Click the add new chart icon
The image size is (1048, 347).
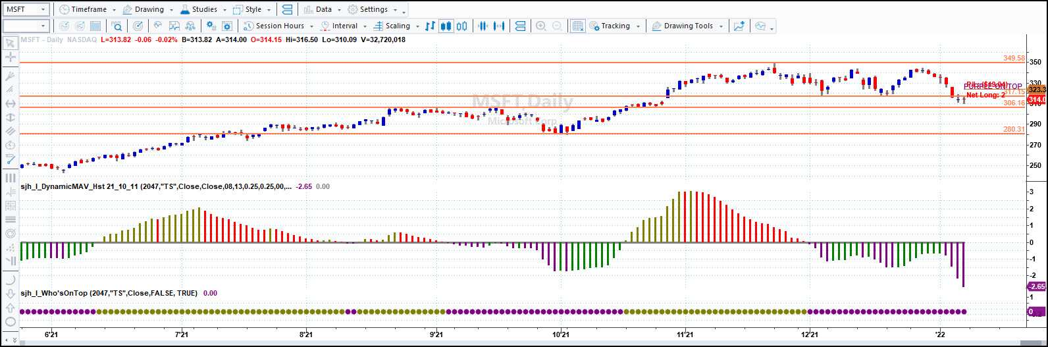(x=740, y=26)
